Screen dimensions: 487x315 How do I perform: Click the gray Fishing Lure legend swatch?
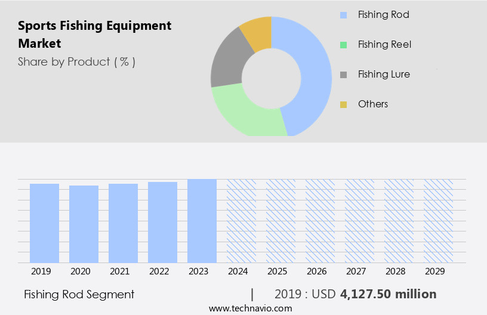coord(343,75)
